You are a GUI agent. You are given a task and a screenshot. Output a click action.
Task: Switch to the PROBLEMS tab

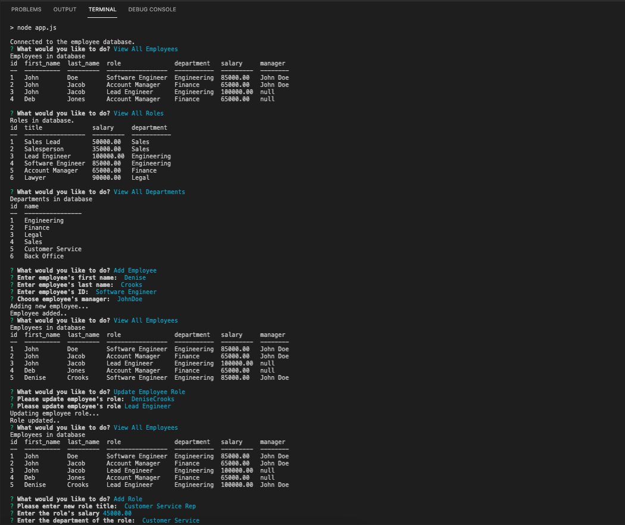tap(26, 10)
